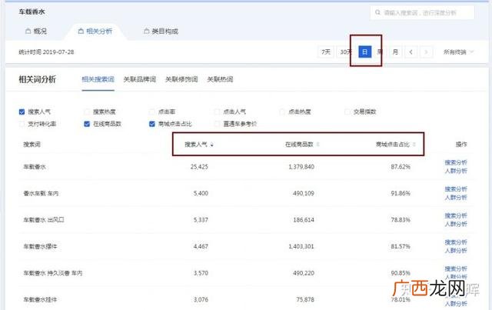Click the search term 车载香水 持久淡香 车内
492x310 pixels.
pos(53,273)
